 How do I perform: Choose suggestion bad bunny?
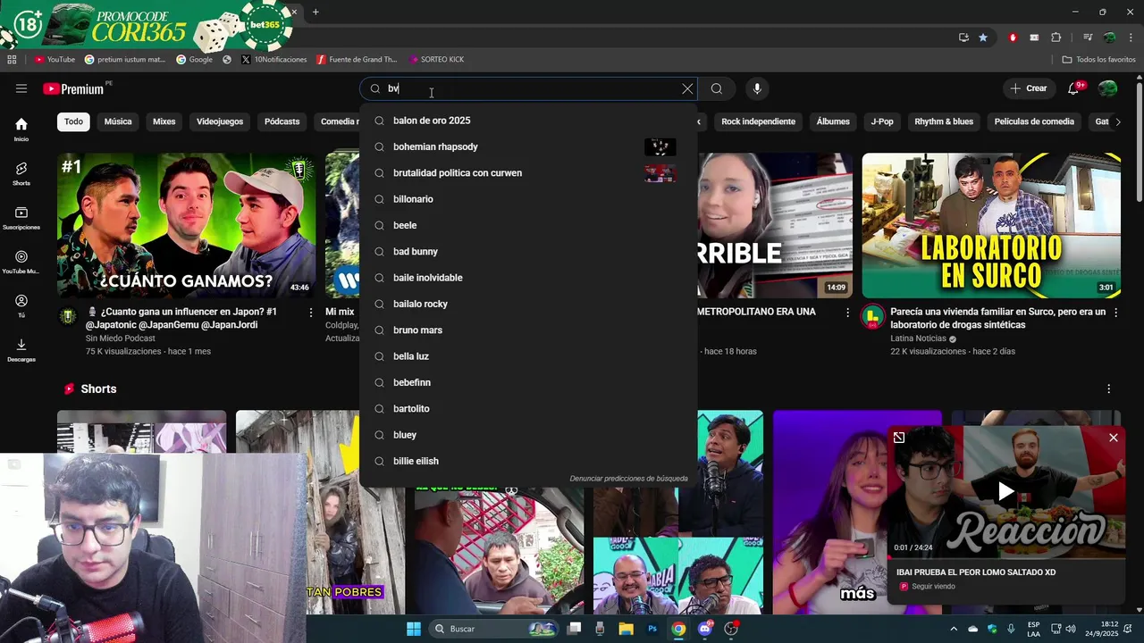pyautogui.click(x=528, y=252)
